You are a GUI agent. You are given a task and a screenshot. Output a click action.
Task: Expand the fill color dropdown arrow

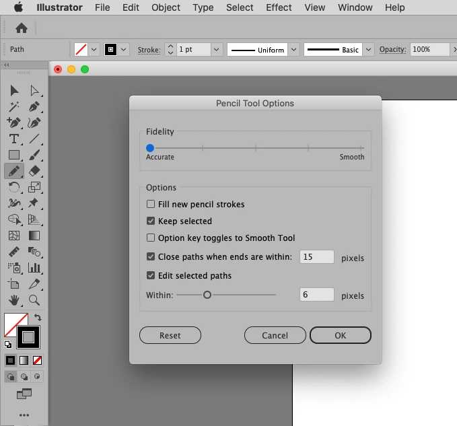[x=94, y=50]
